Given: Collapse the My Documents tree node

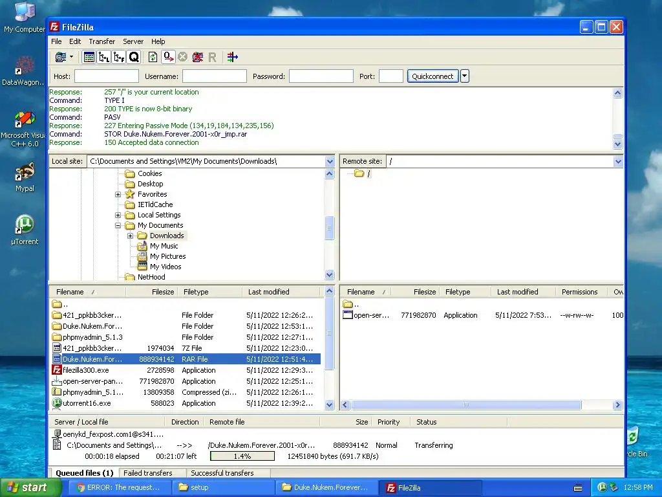Looking at the screenshot, I should [x=118, y=226].
